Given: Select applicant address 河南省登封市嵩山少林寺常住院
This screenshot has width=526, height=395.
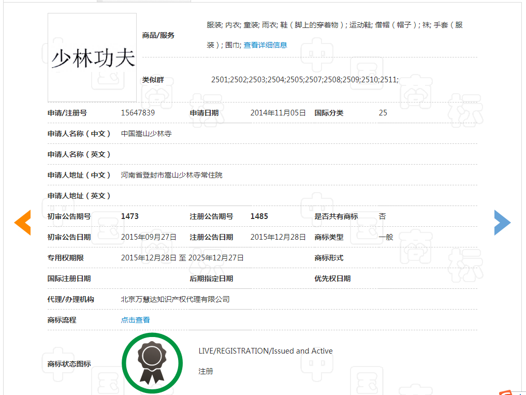Looking at the screenshot, I should tap(172, 175).
